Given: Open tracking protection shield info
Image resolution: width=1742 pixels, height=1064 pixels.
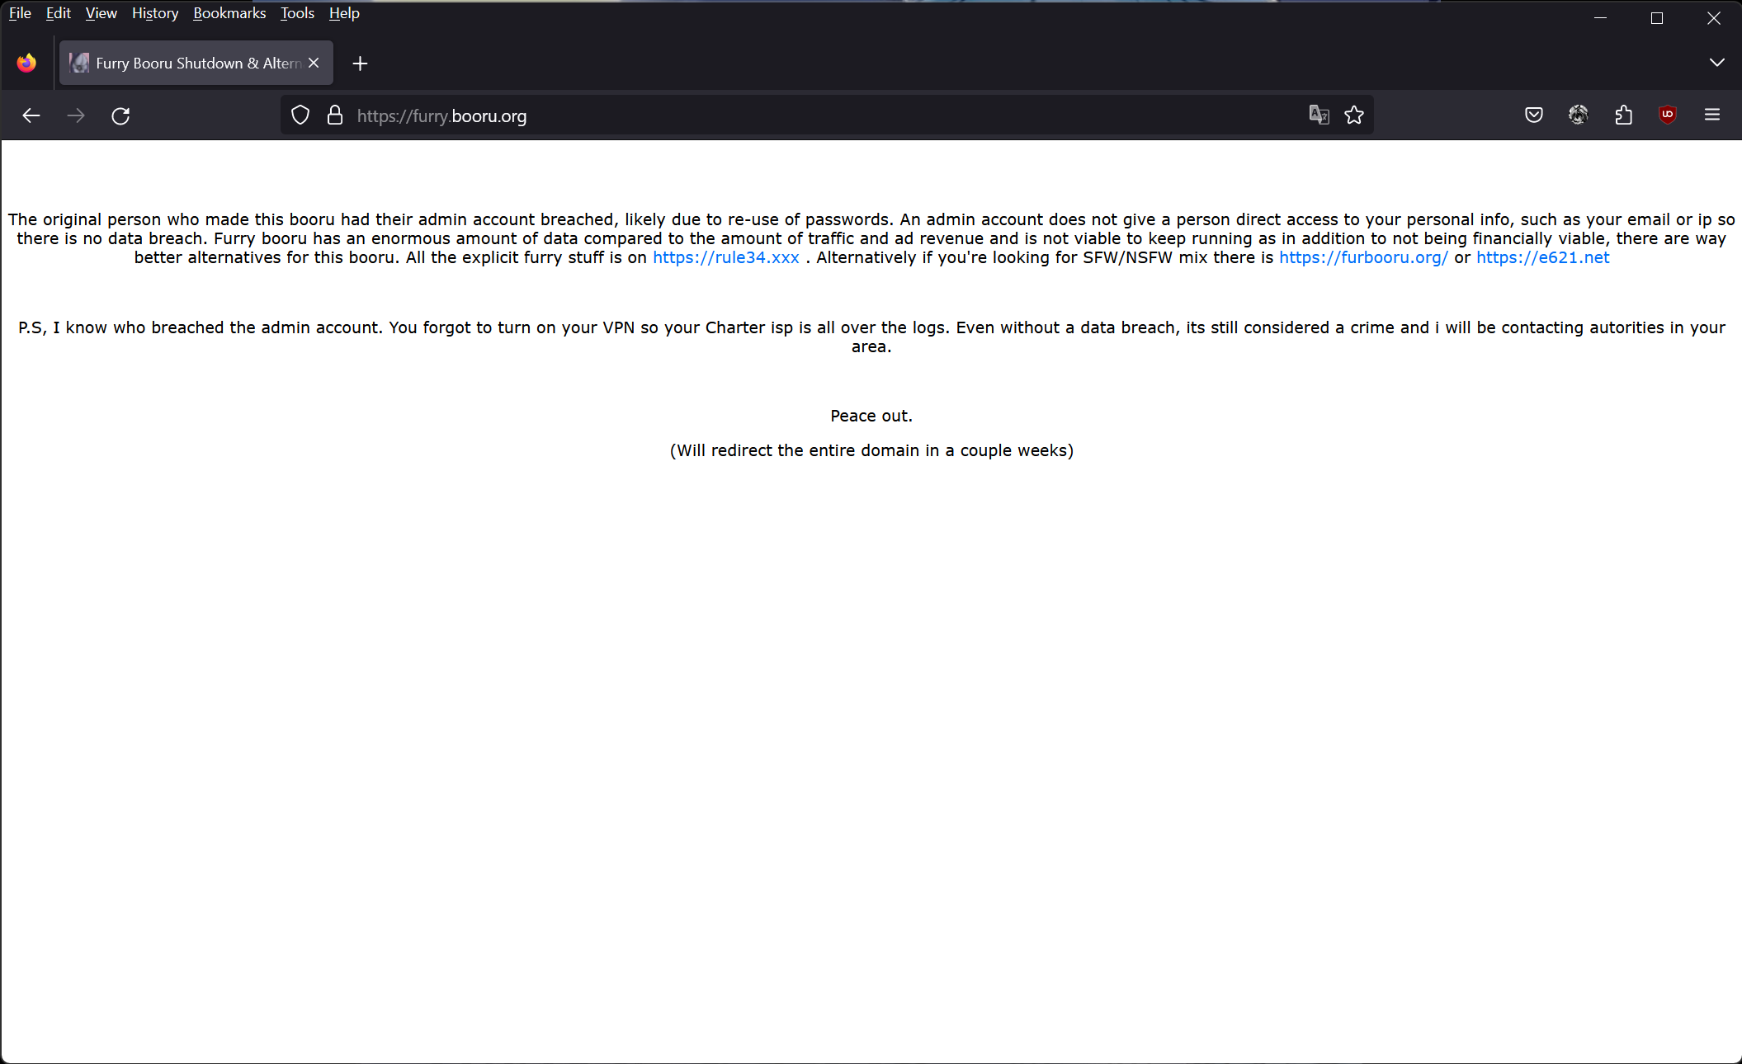Looking at the screenshot, I should [x=300, y=115].
